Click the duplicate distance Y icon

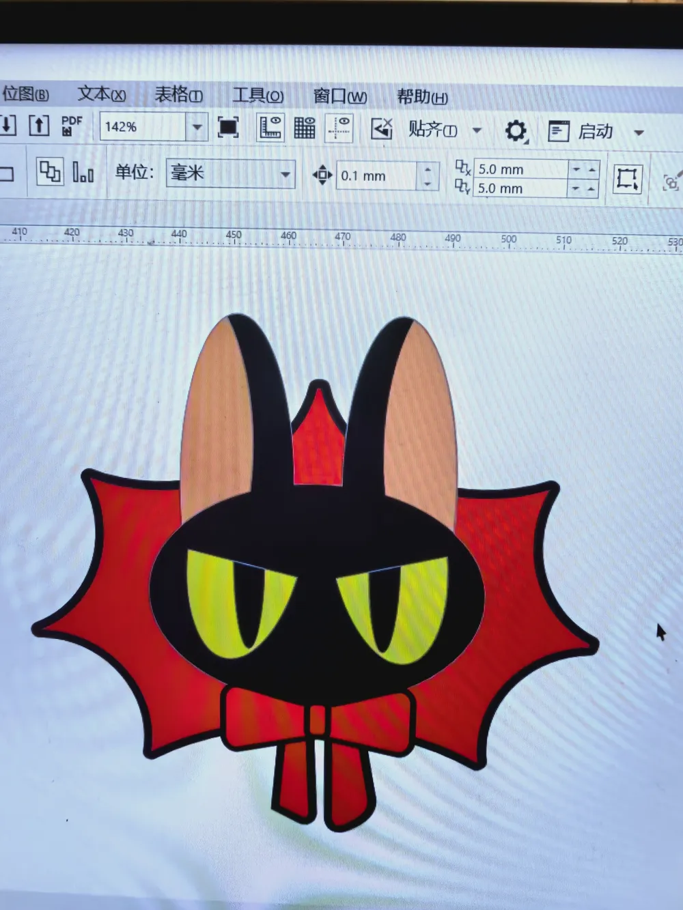tap(462, 186)
